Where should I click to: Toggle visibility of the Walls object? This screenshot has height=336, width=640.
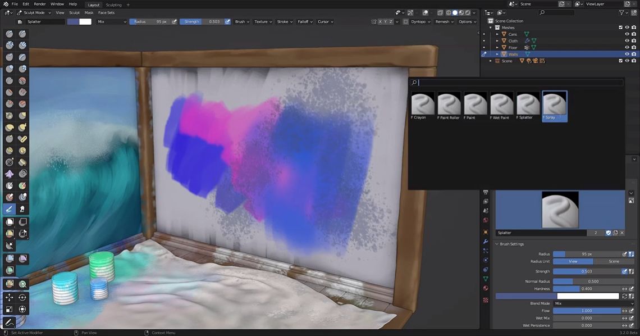(627, 54)
